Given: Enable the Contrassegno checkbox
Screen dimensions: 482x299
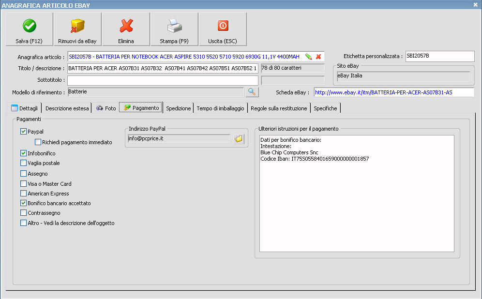Looking at the screenshot, I should coord(23,213).
